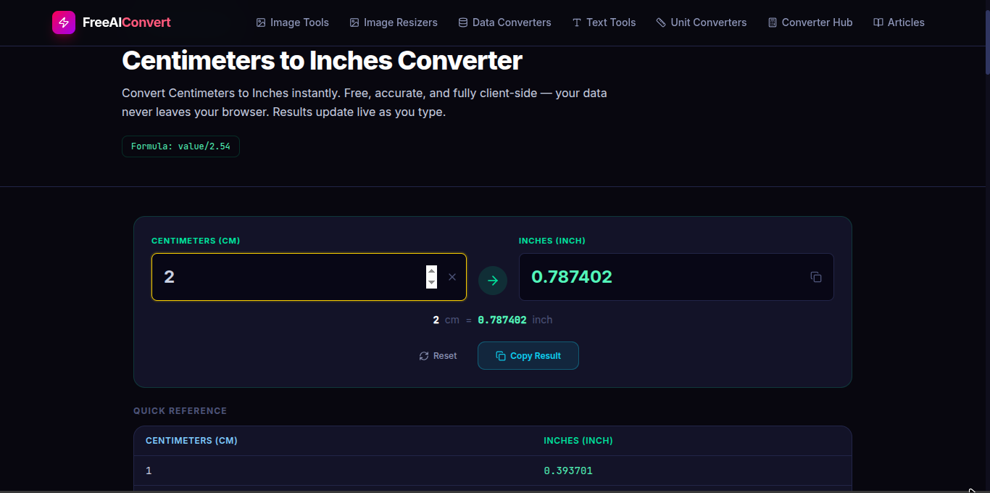Click the green arrow convert icon
Screen dimensions: 990x493
coord(493,280)
